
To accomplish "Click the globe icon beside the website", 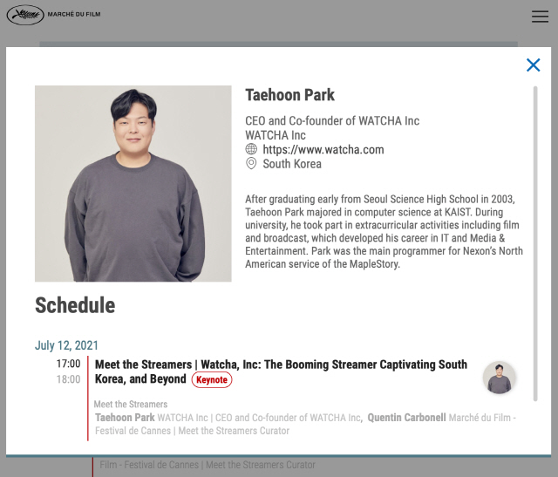I will click(x=252, y=150).
